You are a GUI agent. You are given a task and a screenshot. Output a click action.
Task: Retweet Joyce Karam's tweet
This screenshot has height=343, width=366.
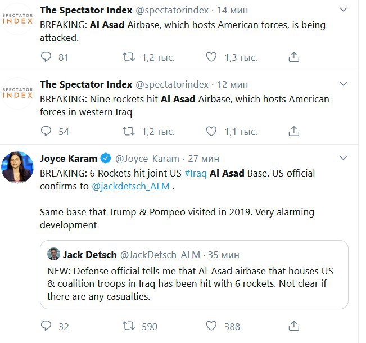pos(129,326)
